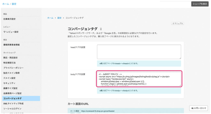Open プライバシーポリシー in sidebar

tap(14, 68)
